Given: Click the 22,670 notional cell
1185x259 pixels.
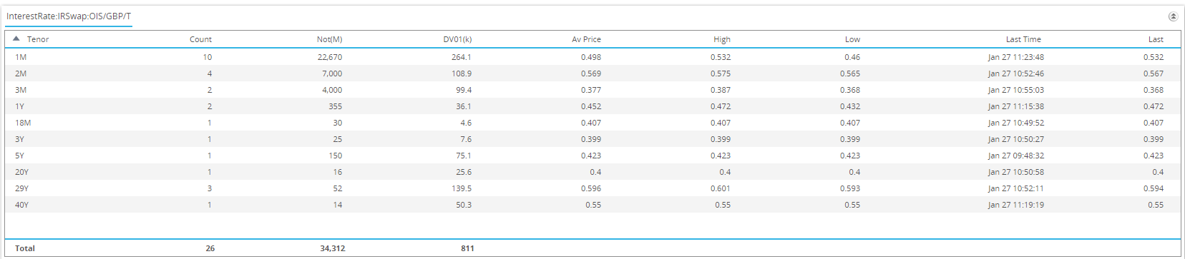Looking at the screenshot, I should tap(330, 57).
